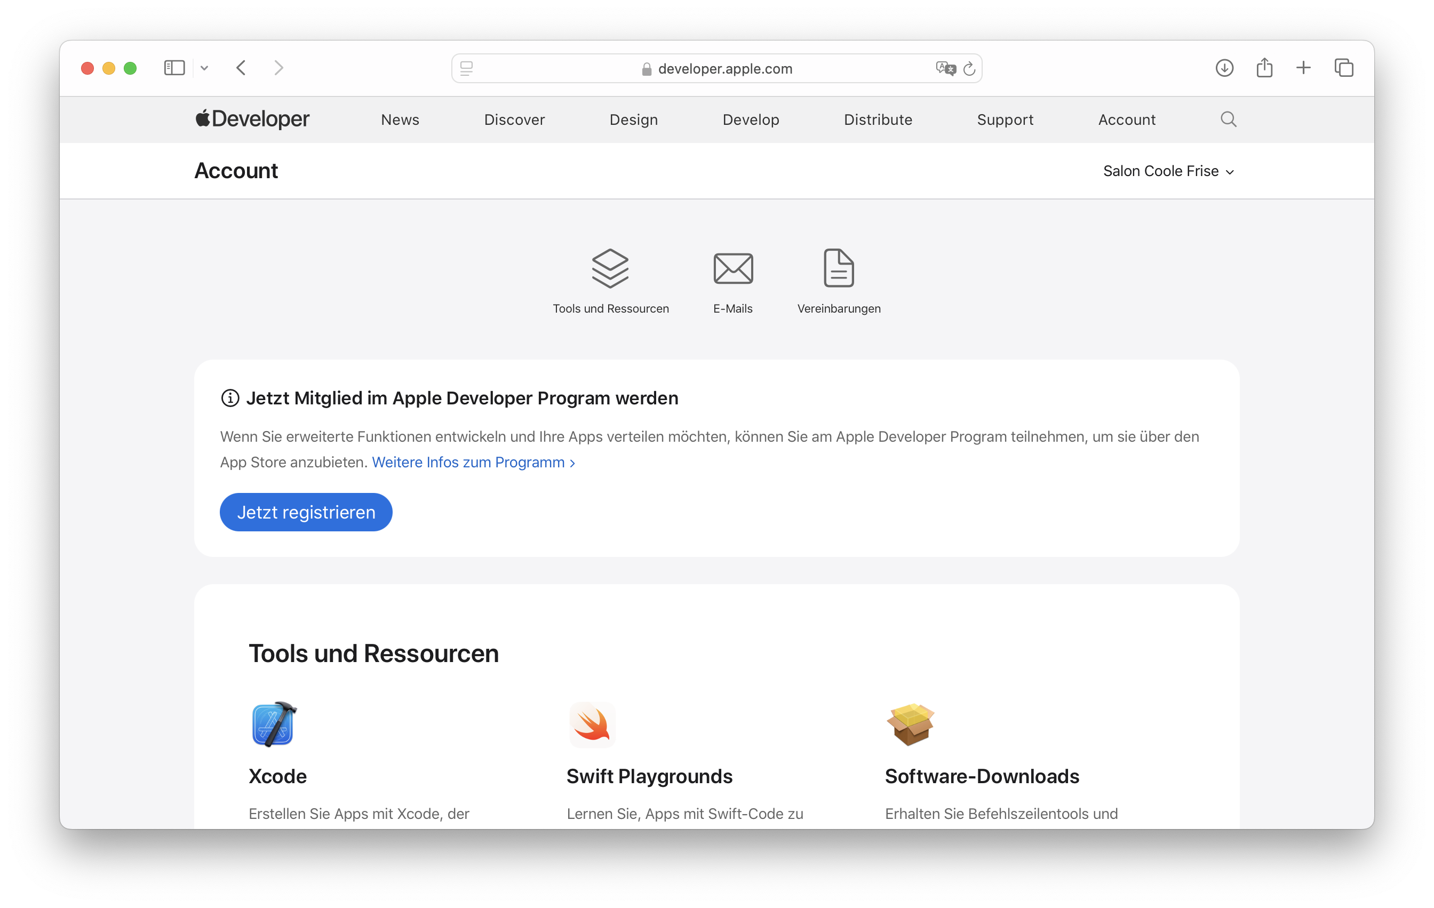Click the Vereinbarungen document icon
The width and height of the screenshot is (1434, 908).
point(839,268)
